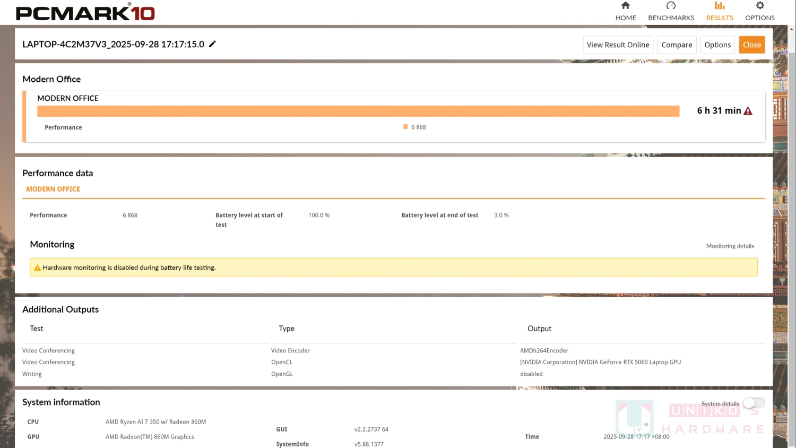This screenshot has height=448, width=796.
Task: Open the Results bar-chart icon
Action: (x=720, y=5)
